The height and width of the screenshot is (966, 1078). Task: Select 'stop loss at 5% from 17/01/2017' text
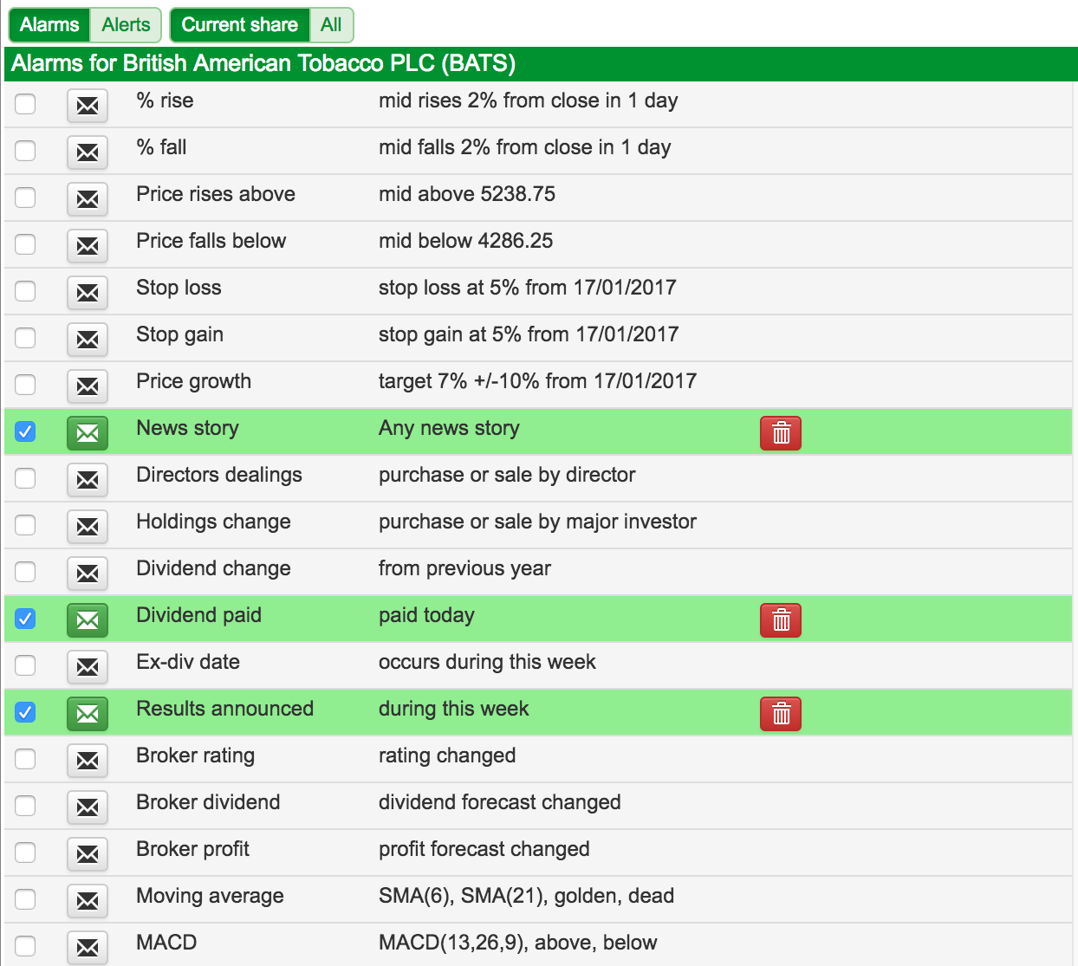click(x=527, y=288)
